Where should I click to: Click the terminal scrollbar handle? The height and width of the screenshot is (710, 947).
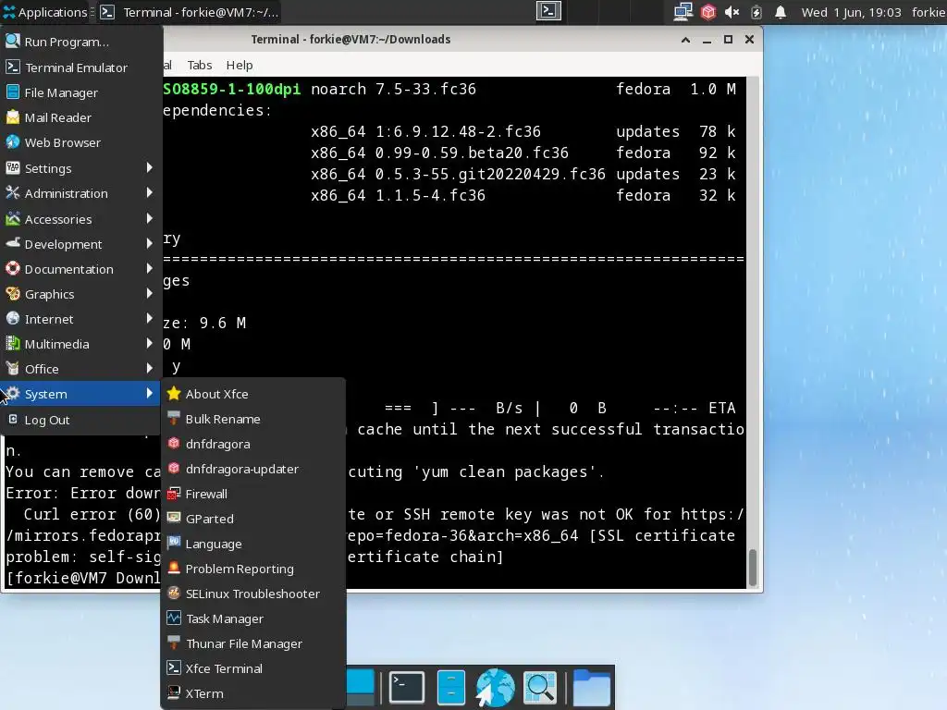[753, 568]
